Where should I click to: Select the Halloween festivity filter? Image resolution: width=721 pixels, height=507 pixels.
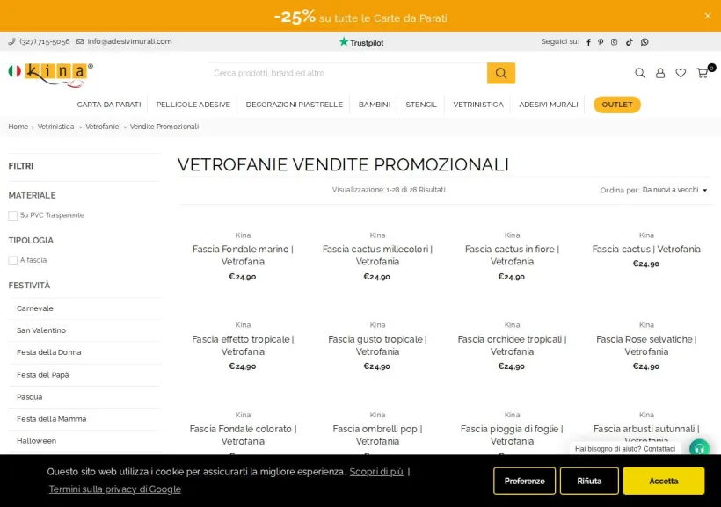(36, 441)
